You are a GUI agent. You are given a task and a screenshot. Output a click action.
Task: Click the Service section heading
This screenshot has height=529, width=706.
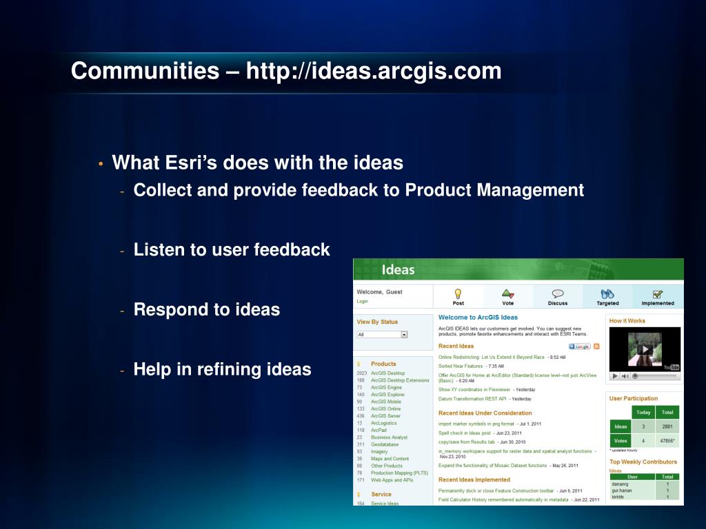(x=381, y=495)
